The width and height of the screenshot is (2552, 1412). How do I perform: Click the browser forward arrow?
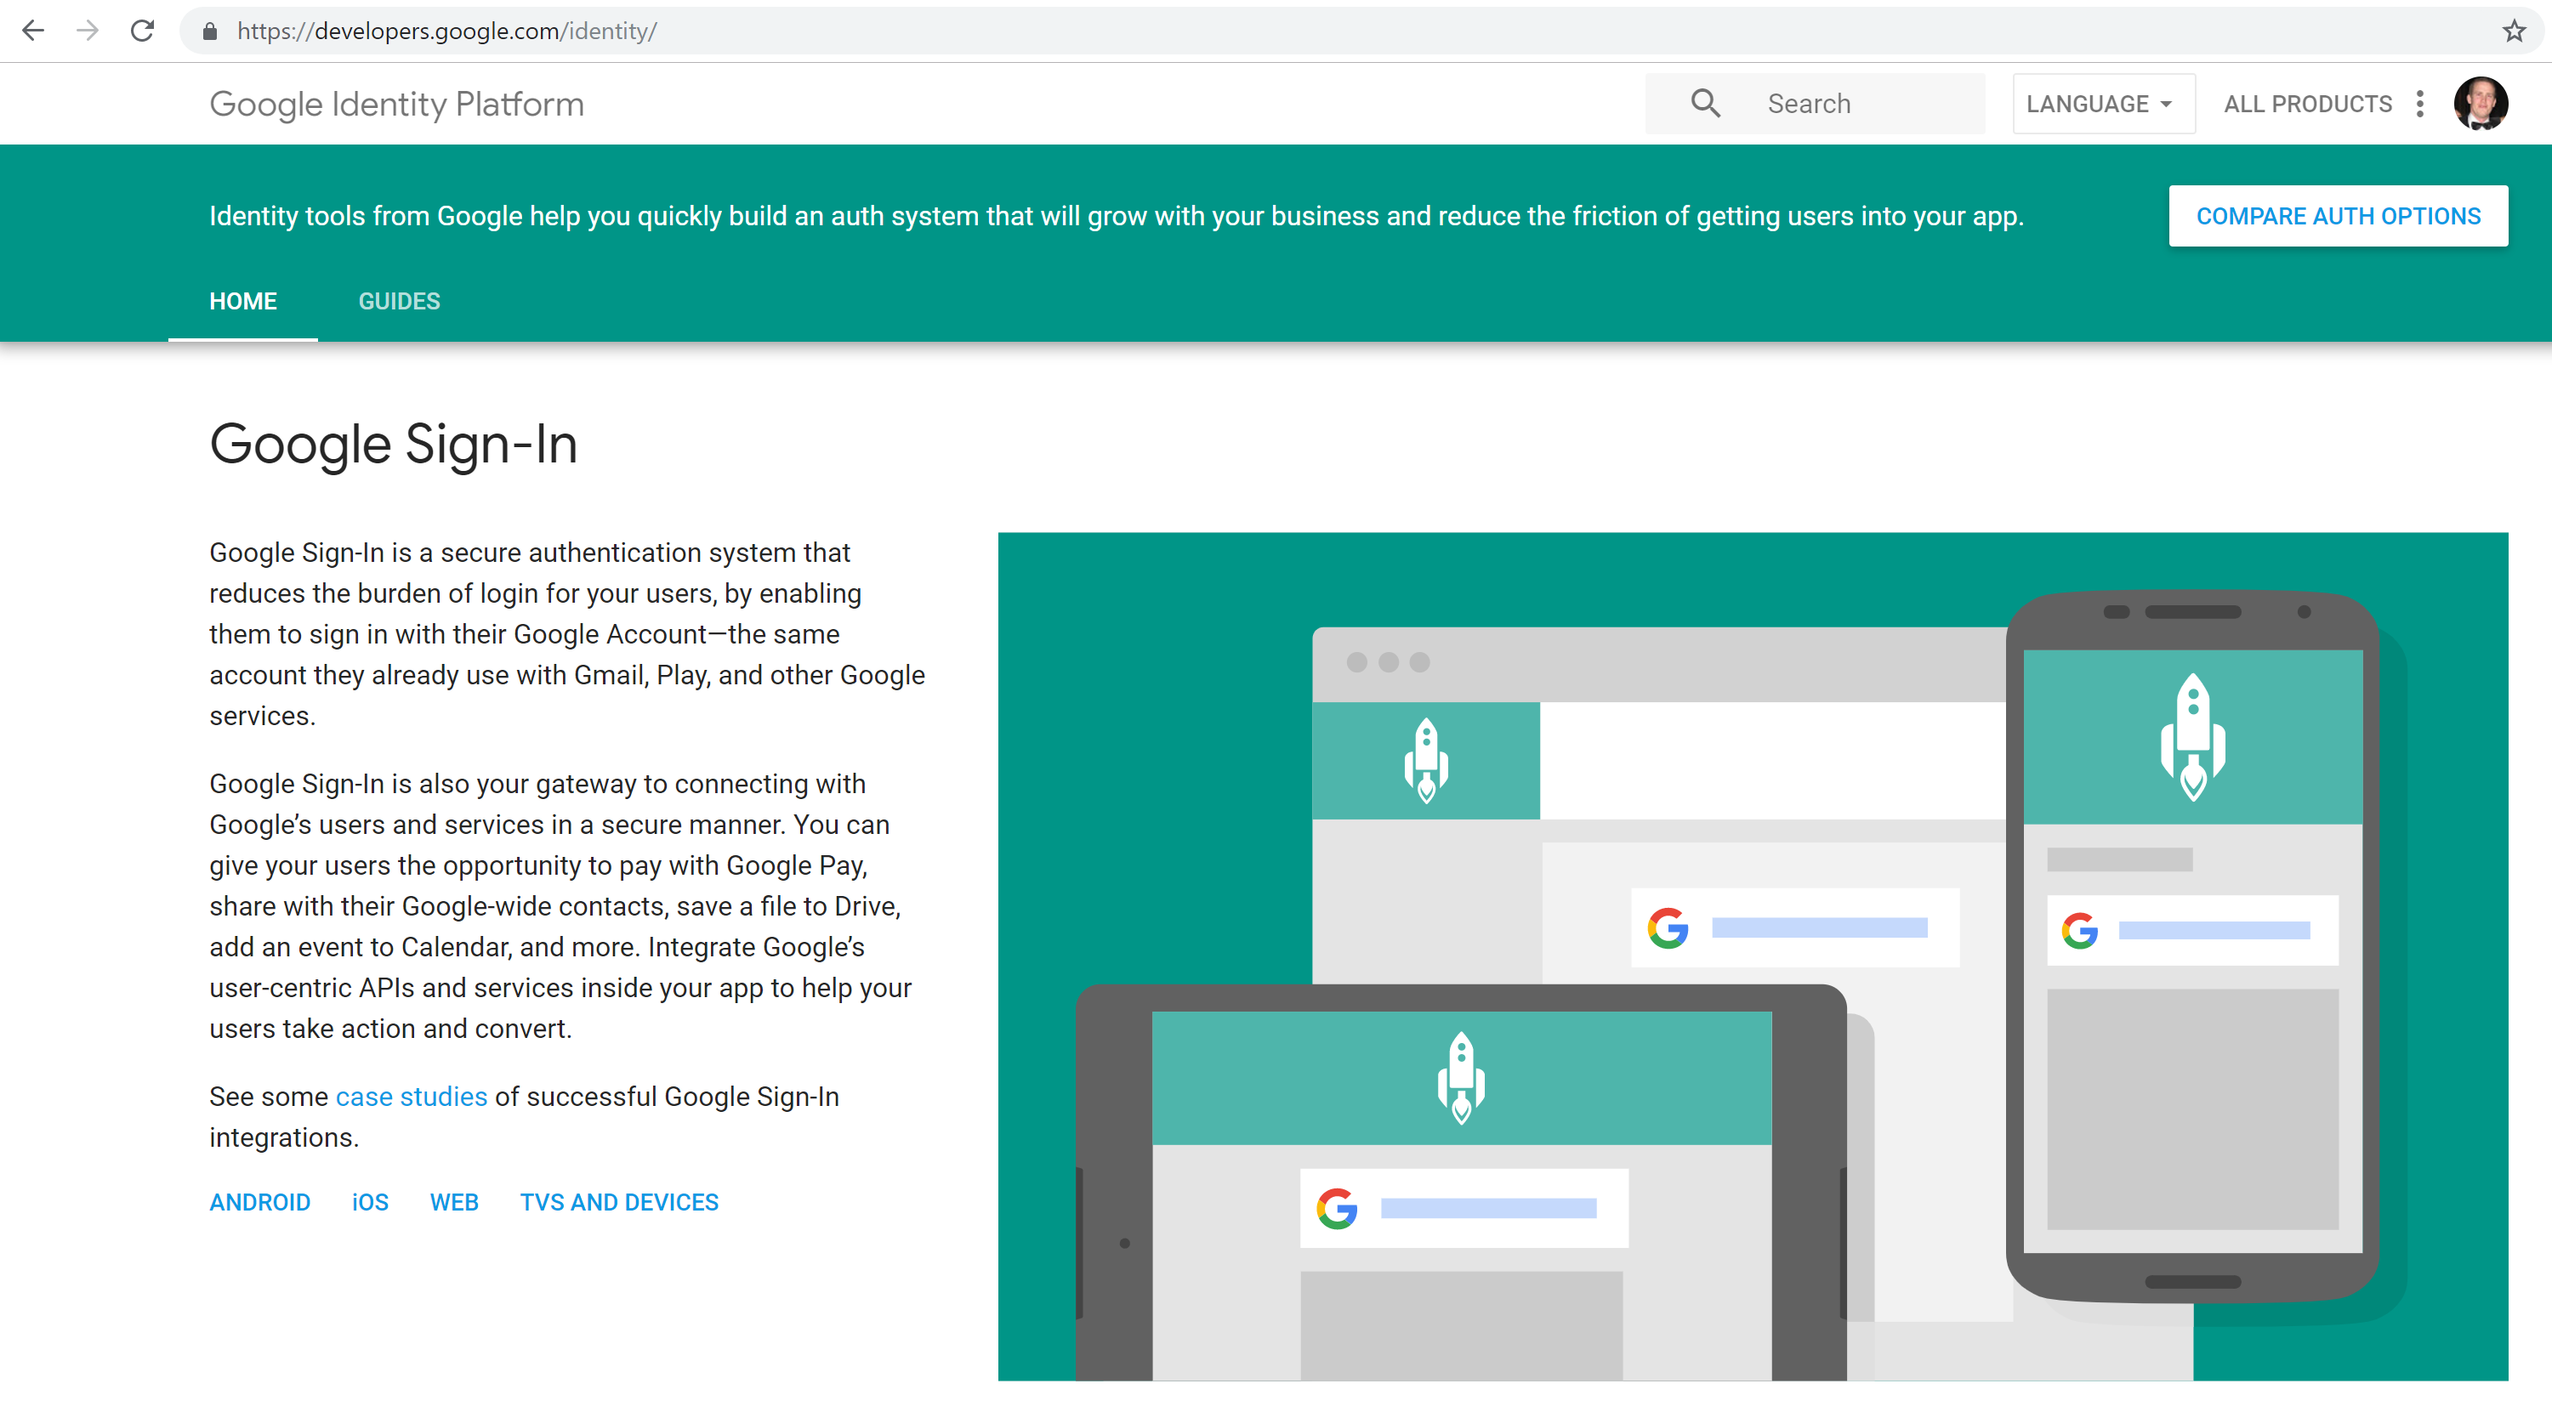88,31
